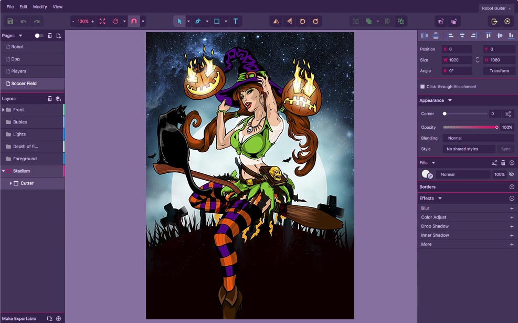Image resolution: width=518 pixels, height=323 pixels.
Task: Open the Pointer tool dropdown arrow
Action: [x=188, y=22]
